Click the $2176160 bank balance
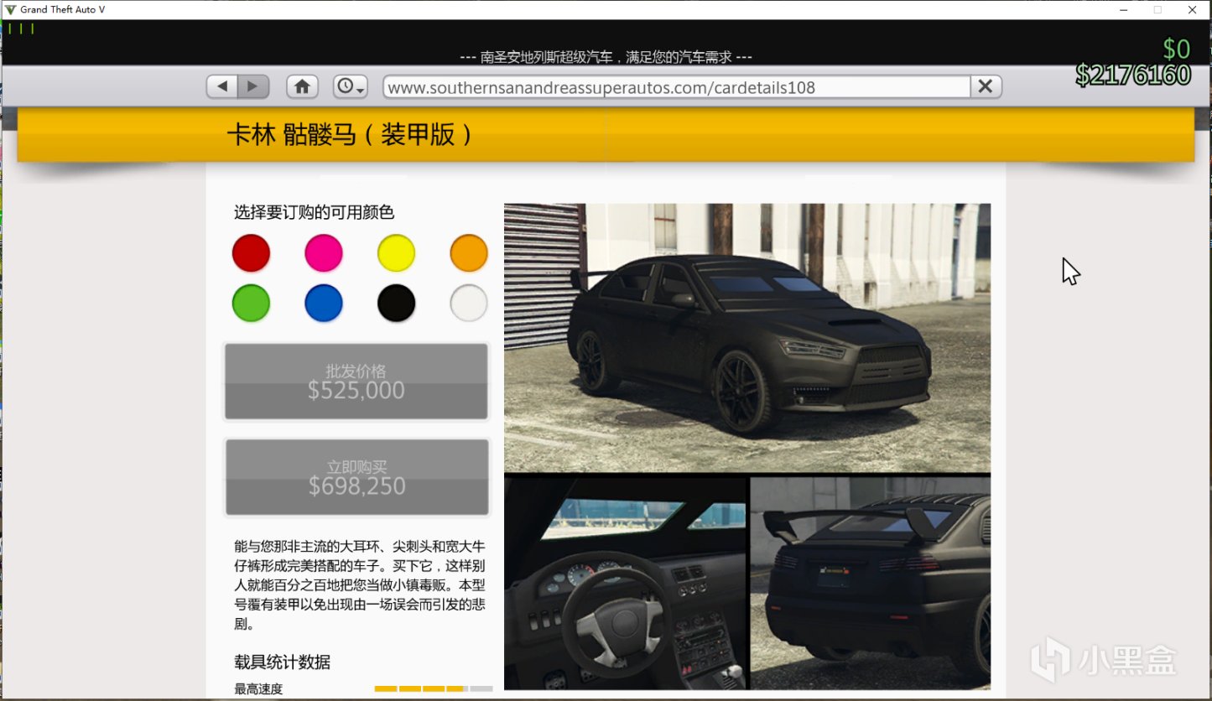 click(x=1133, y=75)
